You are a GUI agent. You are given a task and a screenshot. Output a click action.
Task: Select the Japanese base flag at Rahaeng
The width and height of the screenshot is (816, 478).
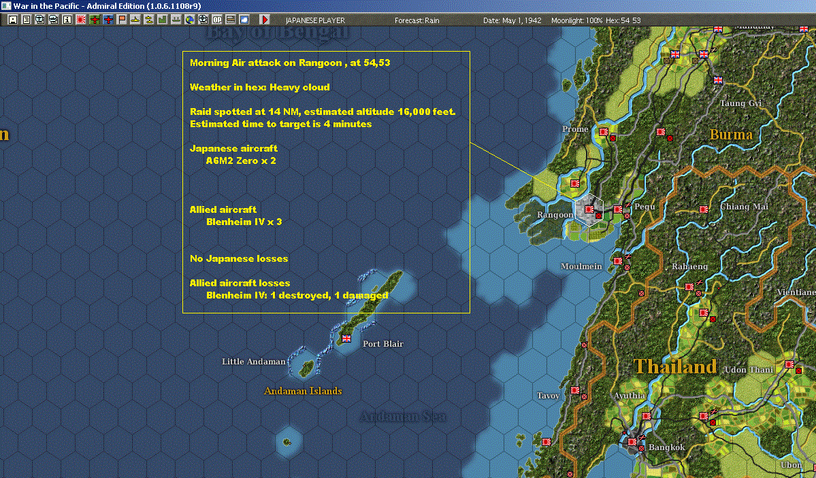[689, 286]
